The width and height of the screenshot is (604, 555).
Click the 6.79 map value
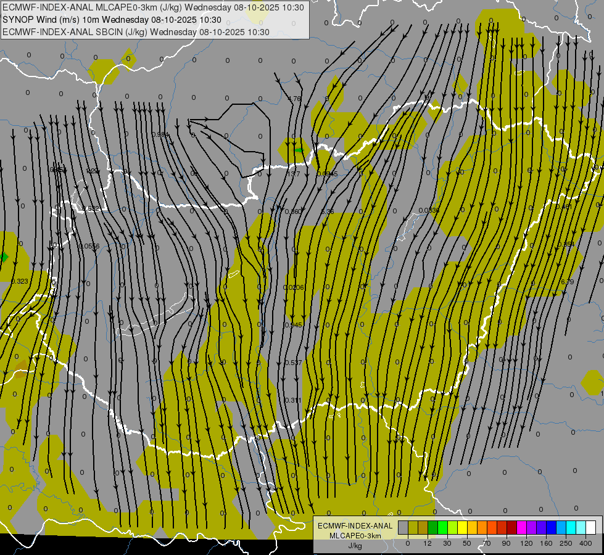tap(568, 282)
